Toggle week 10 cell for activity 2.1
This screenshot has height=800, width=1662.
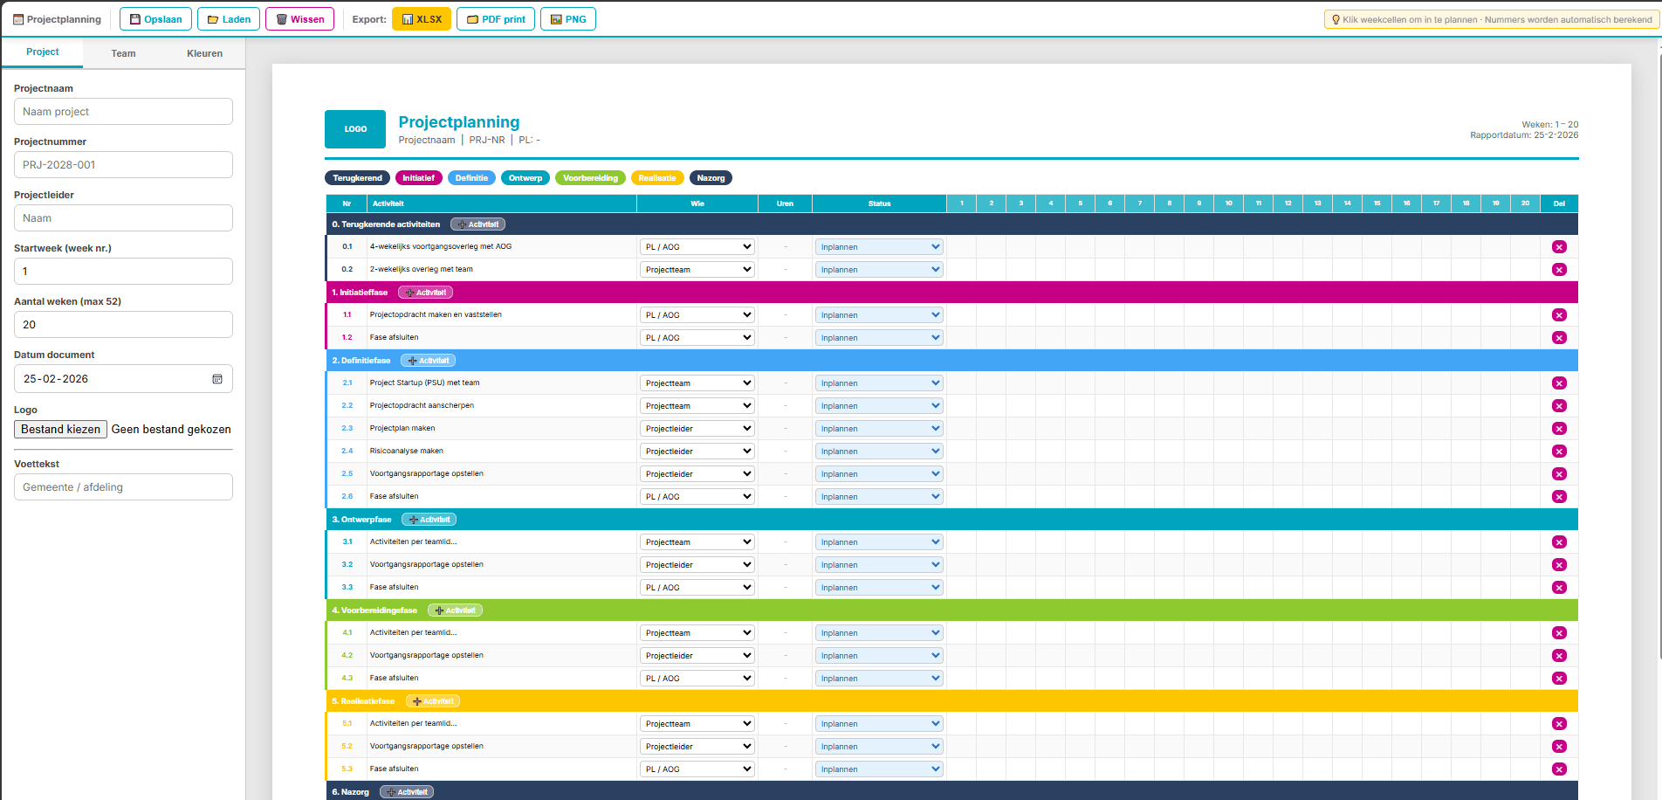click(x=1228, y=383)
